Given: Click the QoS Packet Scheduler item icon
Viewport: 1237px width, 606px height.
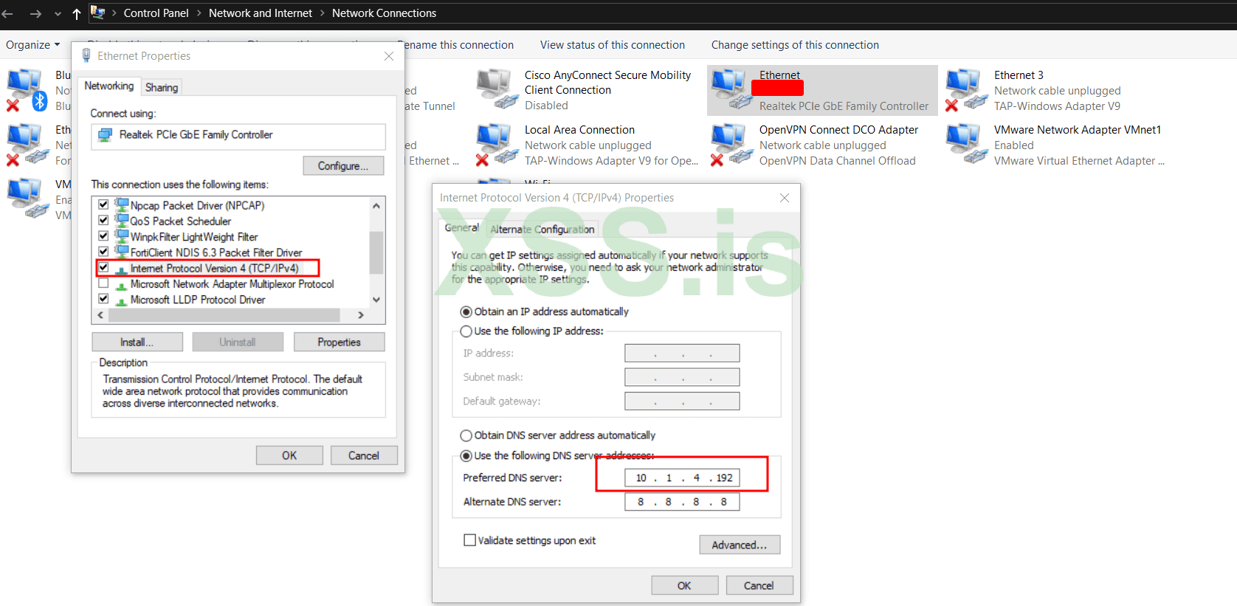Looking at the screenshot, I should [122, 220].
